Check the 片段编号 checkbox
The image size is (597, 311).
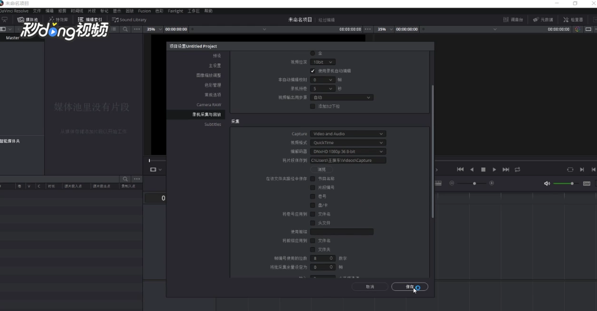[x=312, y=187]
